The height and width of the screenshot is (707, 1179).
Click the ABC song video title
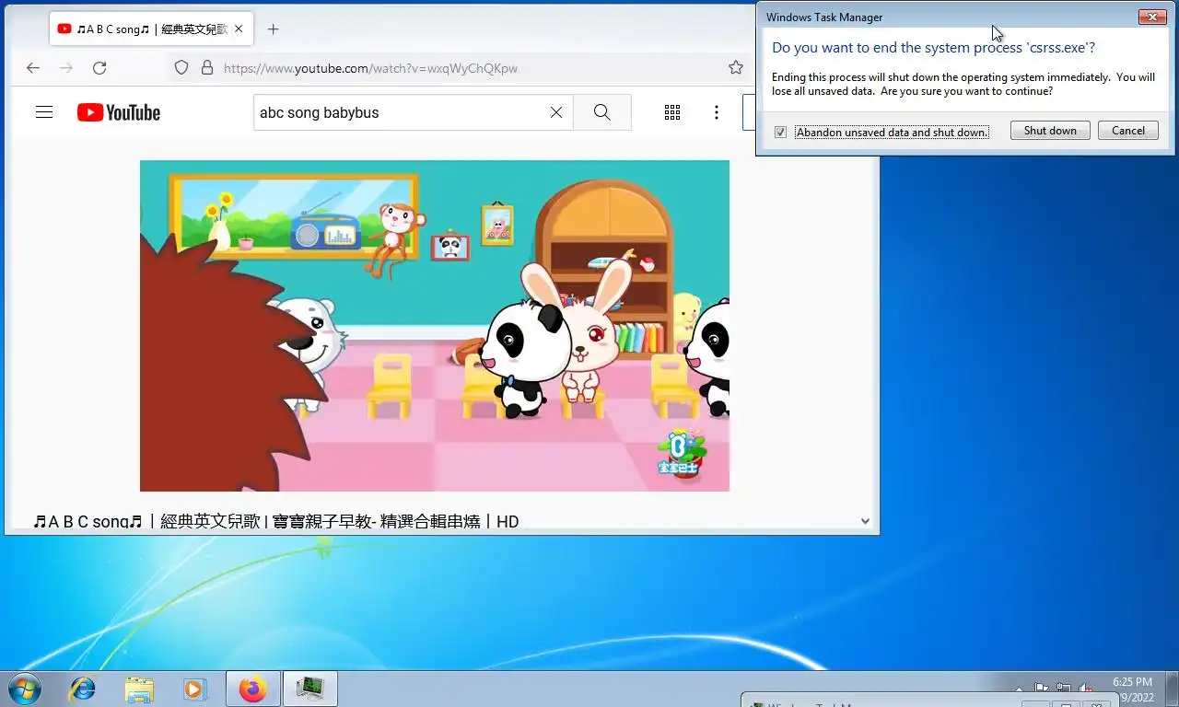click(x=276, y=521)
